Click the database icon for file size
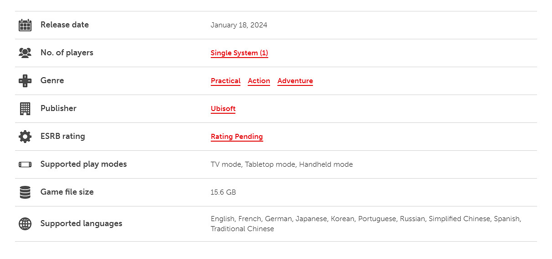The height and width of the screenshot is (259, 552). pyautogui.click(x=25, y=192)
